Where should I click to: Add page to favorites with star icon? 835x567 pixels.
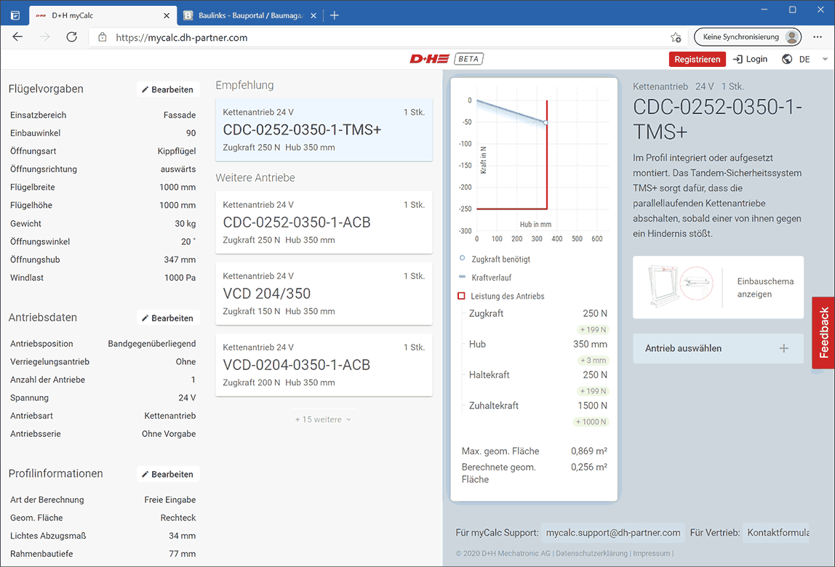click(x=676, y=37)
